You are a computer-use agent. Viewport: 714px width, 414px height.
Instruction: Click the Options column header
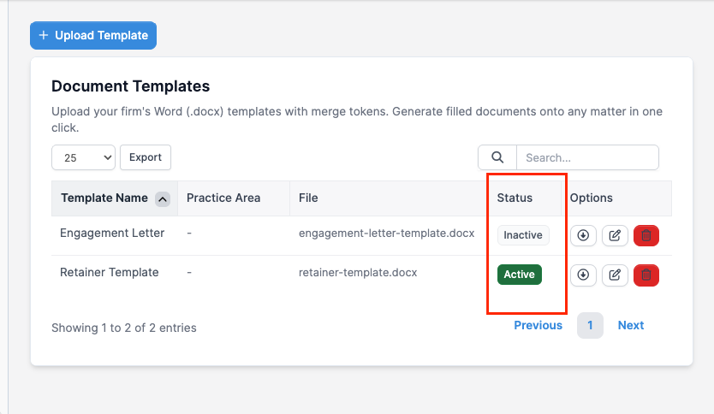[616, 198]
